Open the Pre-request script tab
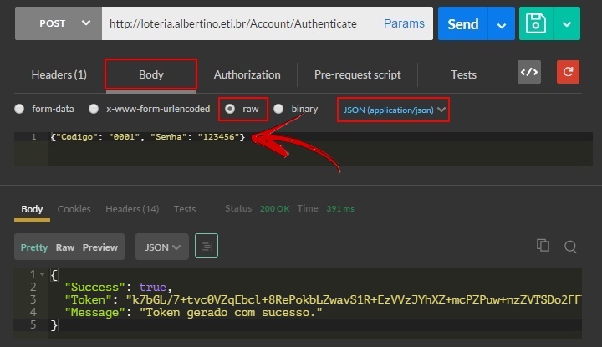The width and height of the screenshot is (602, 347). pyautogui.click(x=358, y=74)
